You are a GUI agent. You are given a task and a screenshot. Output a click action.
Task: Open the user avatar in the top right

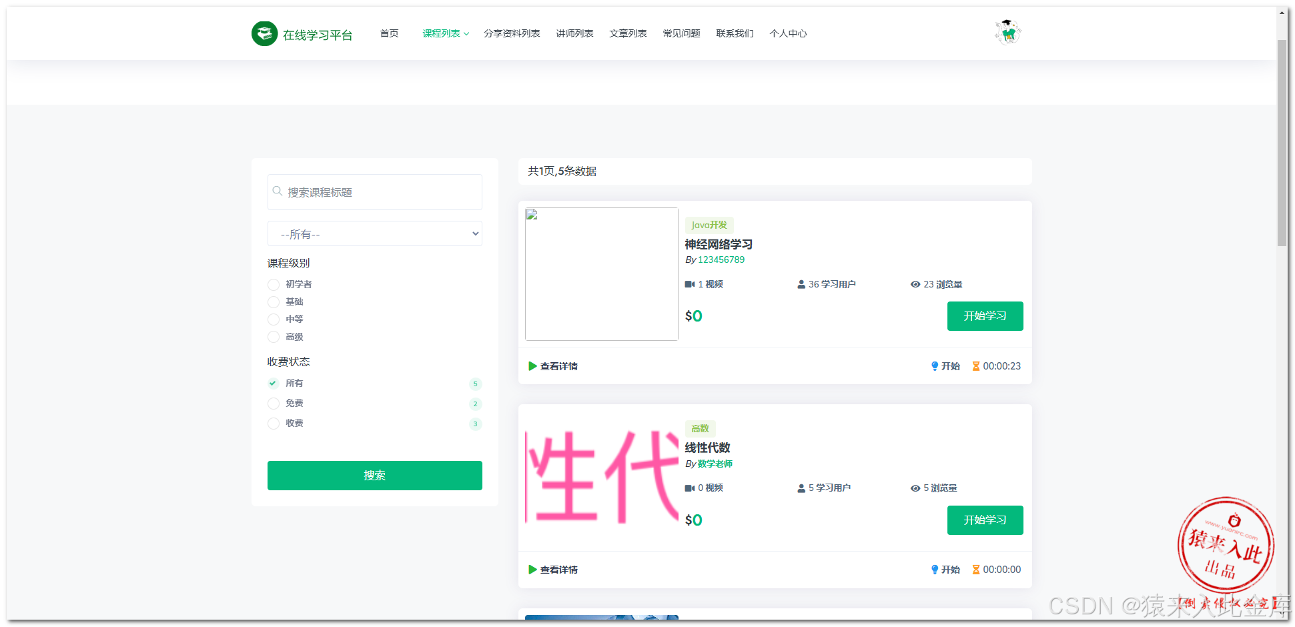(1007, 31)
